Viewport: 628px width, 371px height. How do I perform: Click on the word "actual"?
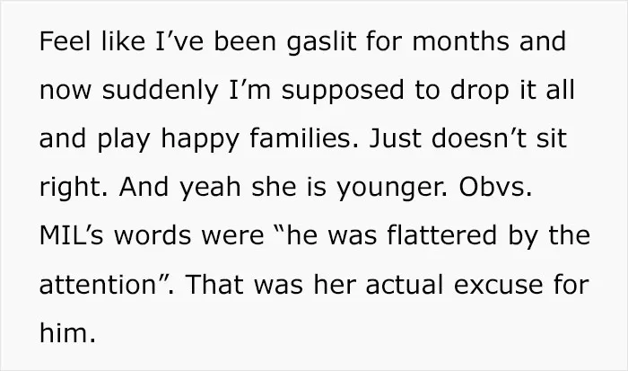tap(405, 284)
